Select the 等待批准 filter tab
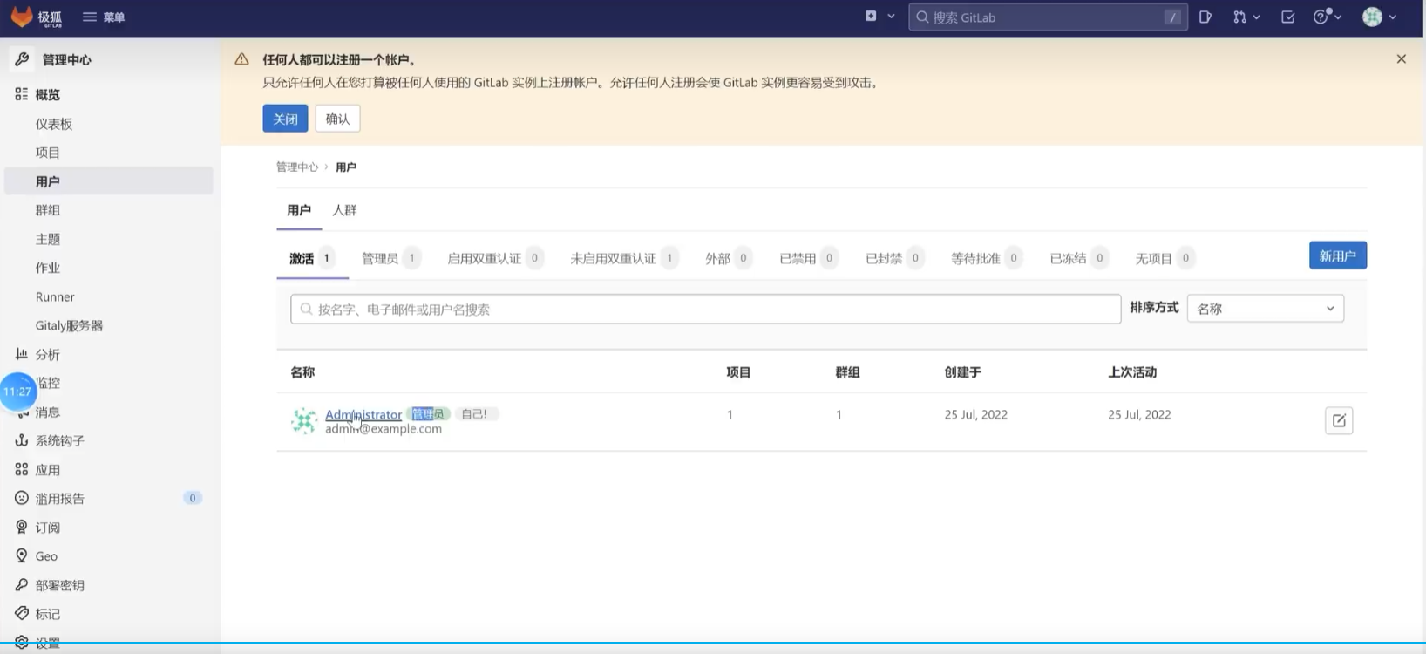Viewport: 1426px width, 654px height. click(987, 258)
